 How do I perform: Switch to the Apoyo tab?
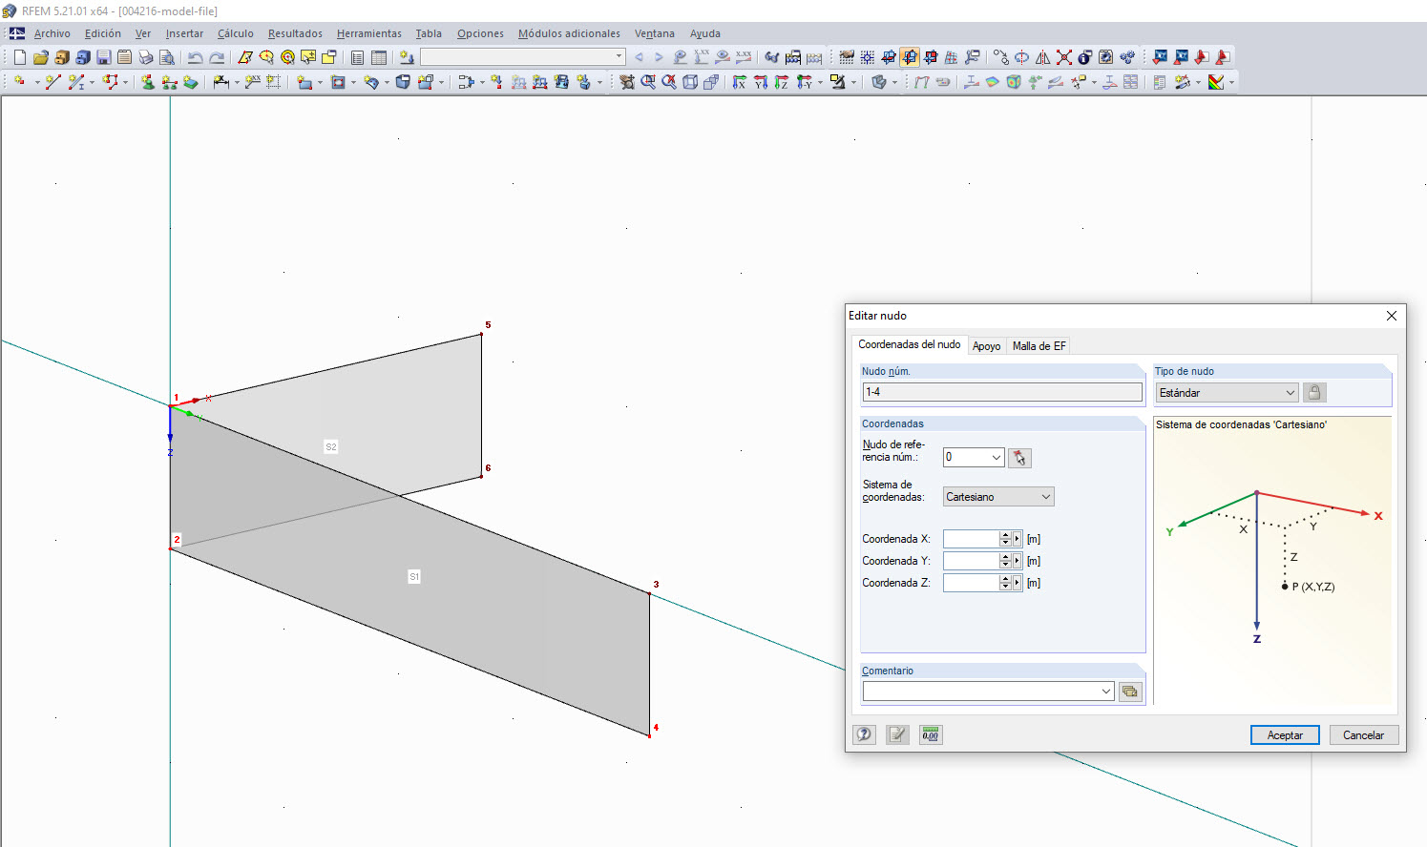pos(987,346)
